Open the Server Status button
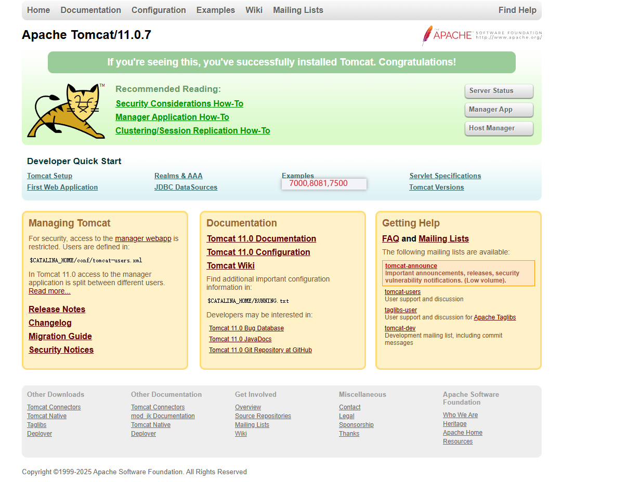The image size is (627, 482). point(499,91)
